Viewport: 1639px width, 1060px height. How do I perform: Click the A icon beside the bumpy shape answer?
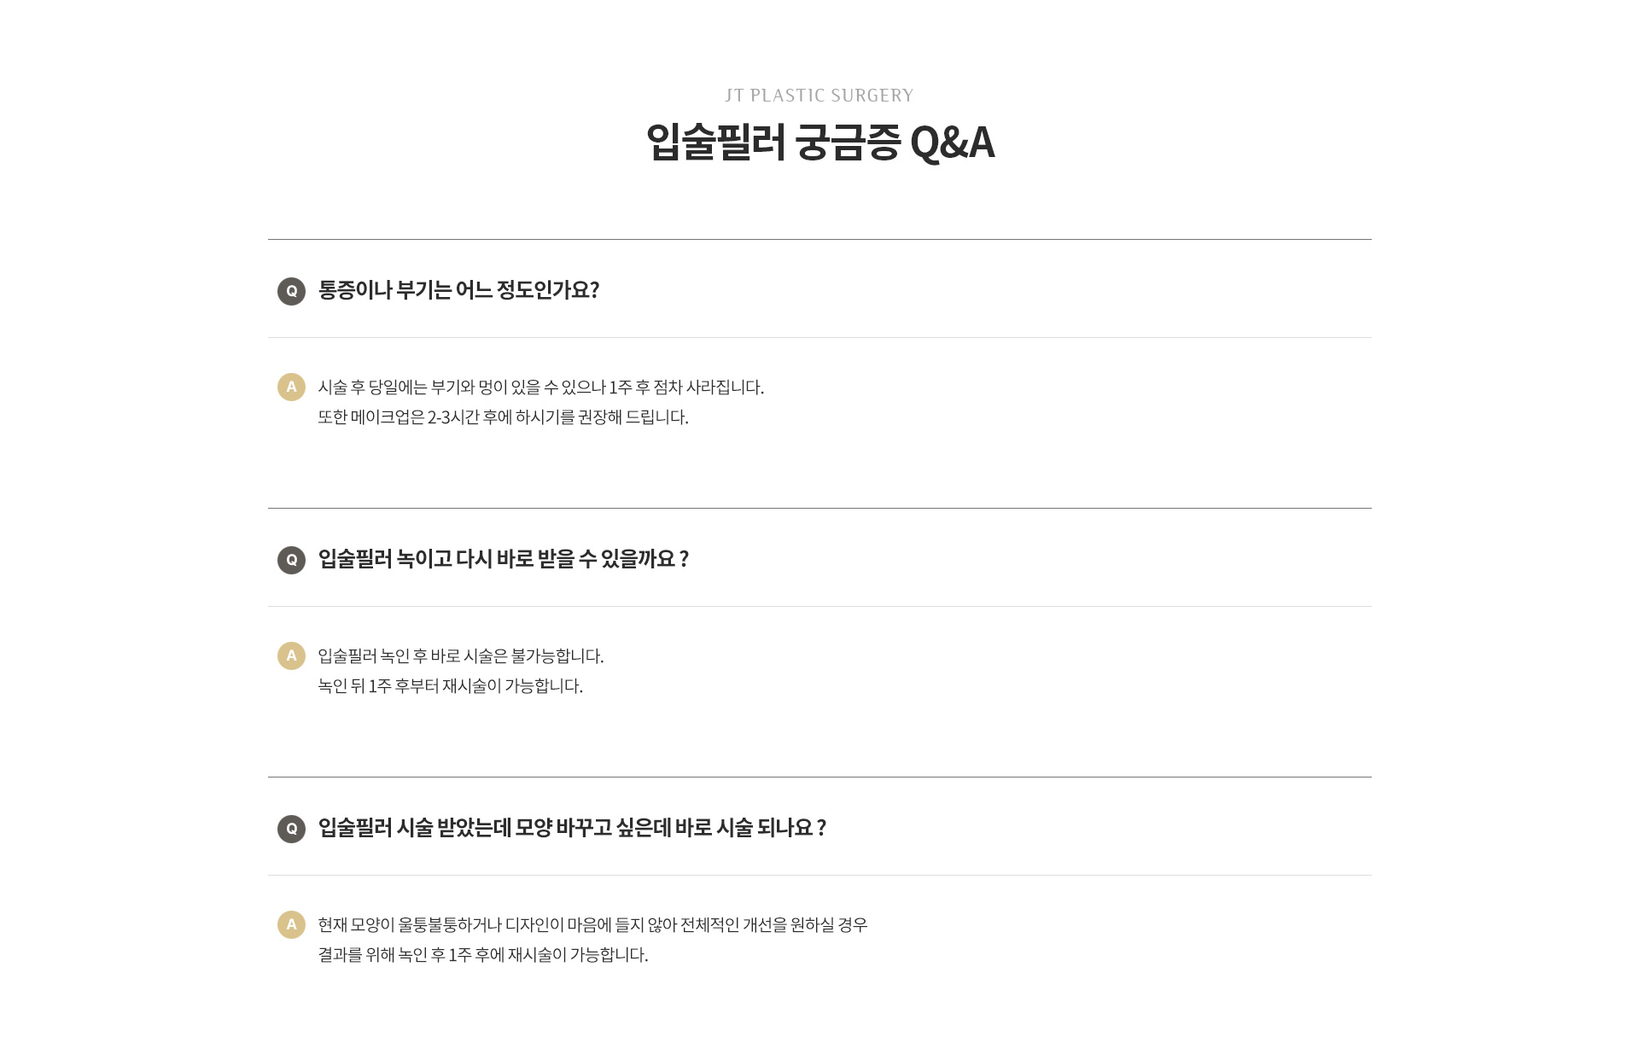pyautogui.click(x=291, y=924)
